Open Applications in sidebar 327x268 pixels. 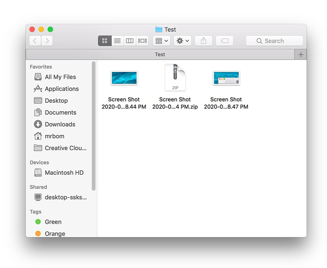click(x=56, y=89)
